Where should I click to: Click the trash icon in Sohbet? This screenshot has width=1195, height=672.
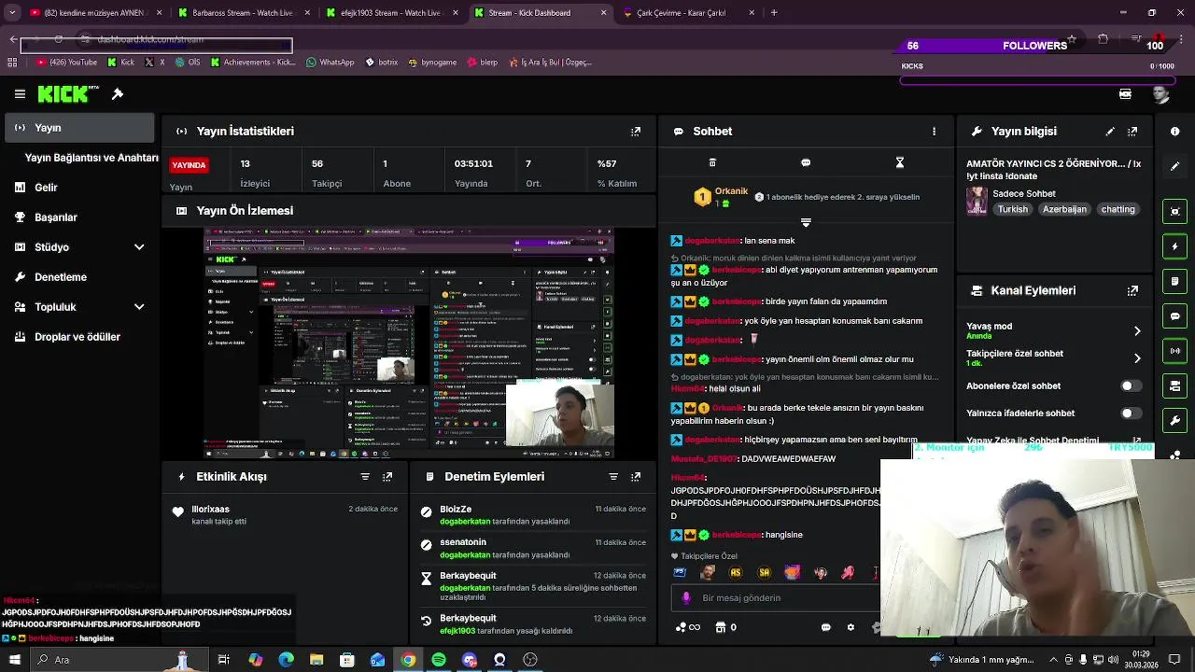point(712,162)
